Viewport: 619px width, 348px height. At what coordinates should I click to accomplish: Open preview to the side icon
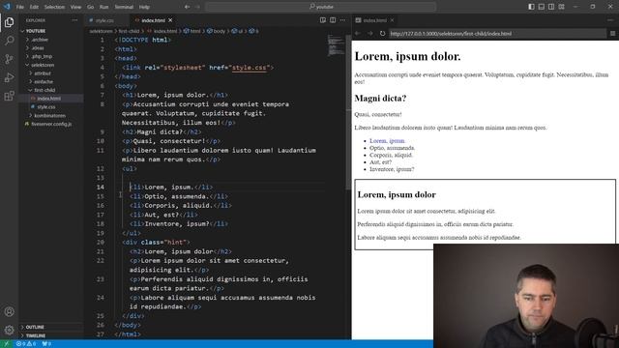point(323,20)
